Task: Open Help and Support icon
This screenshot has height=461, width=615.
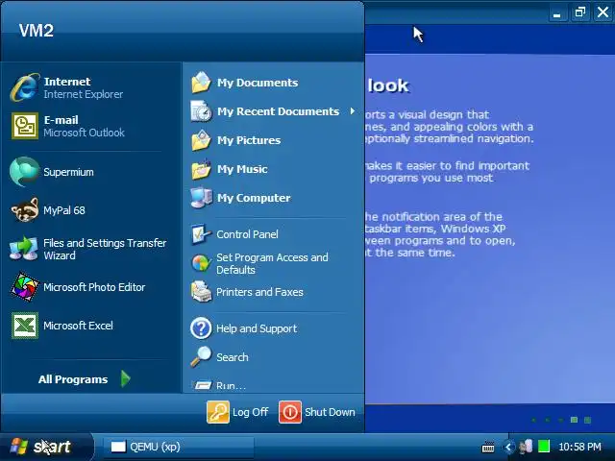Action: click(201, 328)
